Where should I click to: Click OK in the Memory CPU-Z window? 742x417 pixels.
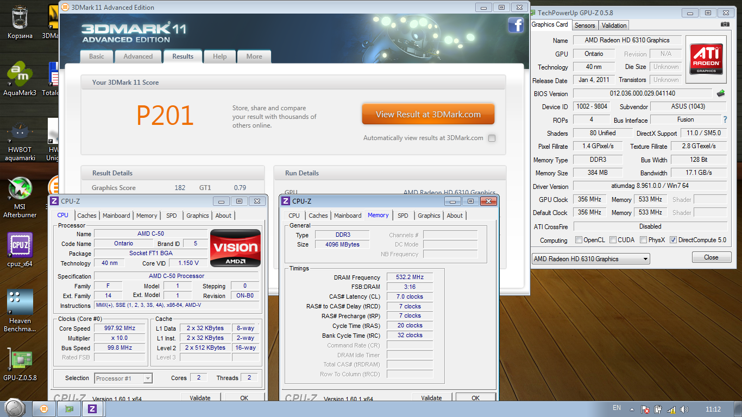click(x=476, y=398)
